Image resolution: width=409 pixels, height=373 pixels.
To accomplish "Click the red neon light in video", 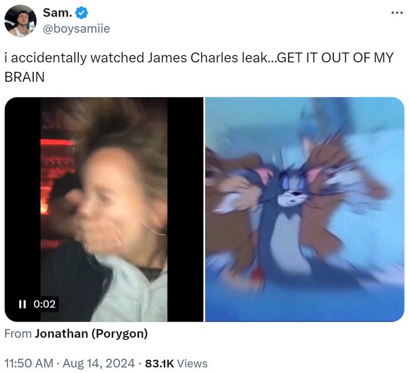I will [x=58, y=142].
